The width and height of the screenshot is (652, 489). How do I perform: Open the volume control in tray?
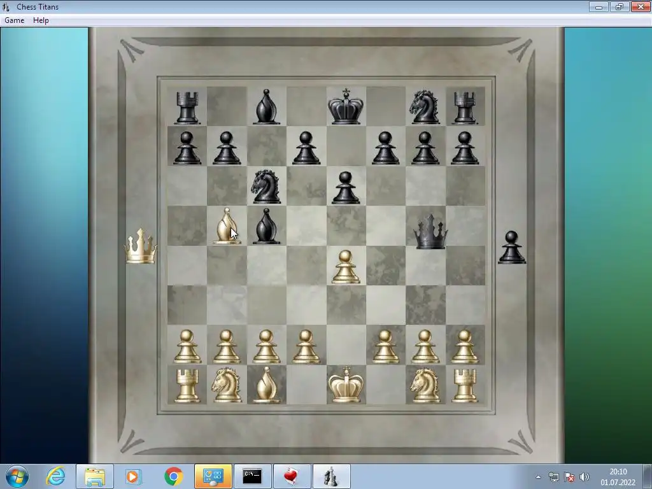585,477
